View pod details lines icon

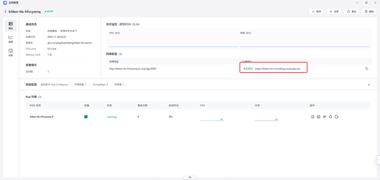point(324,117)
